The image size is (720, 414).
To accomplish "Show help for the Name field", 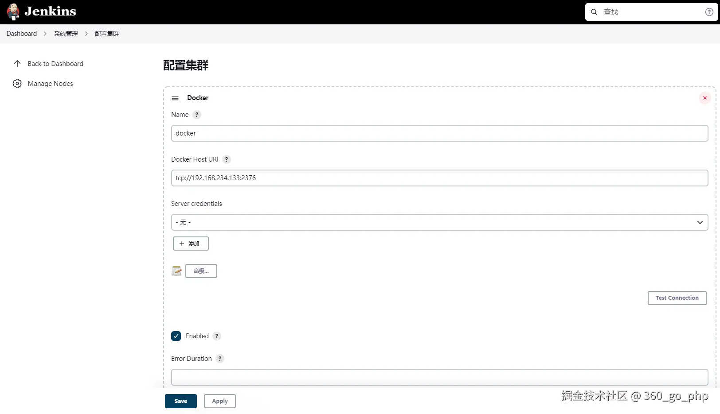I will coord(197,115).
